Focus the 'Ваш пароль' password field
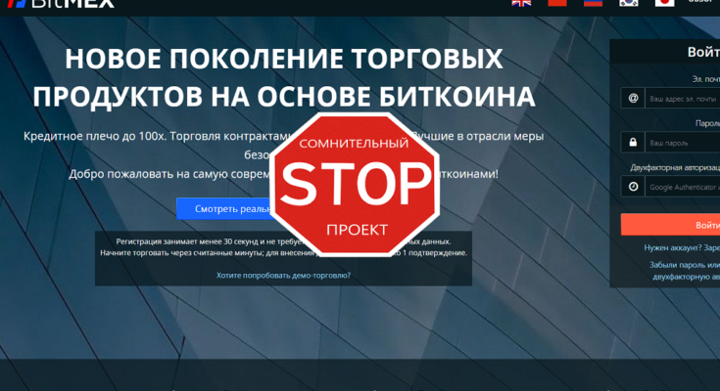Image resolution: width=720 pixels, height=391 pixels. click(683, 143)
